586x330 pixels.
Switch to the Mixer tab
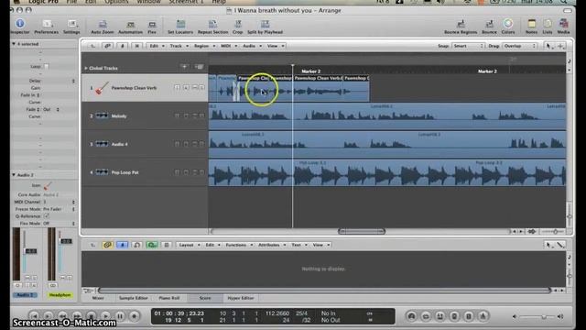tap(98, 298)
